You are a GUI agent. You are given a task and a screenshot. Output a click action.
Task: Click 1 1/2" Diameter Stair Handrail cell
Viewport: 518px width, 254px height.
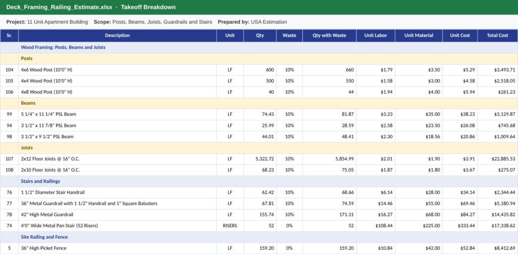pos(117,192)
